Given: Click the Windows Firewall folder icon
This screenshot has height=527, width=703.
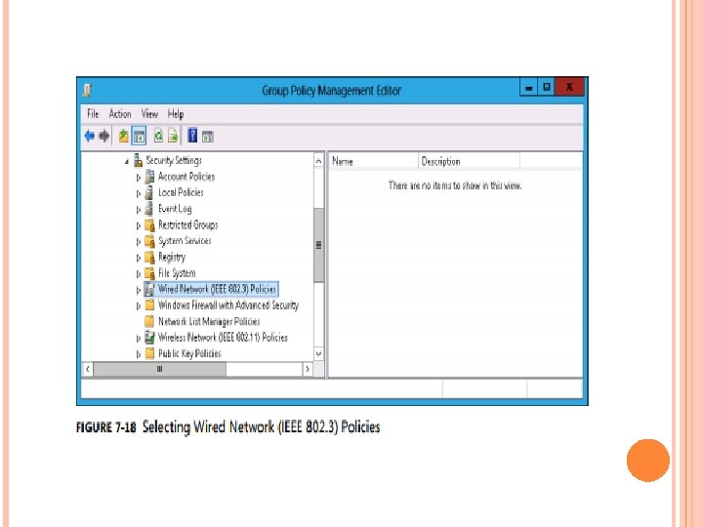Looking at the screenshot, I should 149,305.
